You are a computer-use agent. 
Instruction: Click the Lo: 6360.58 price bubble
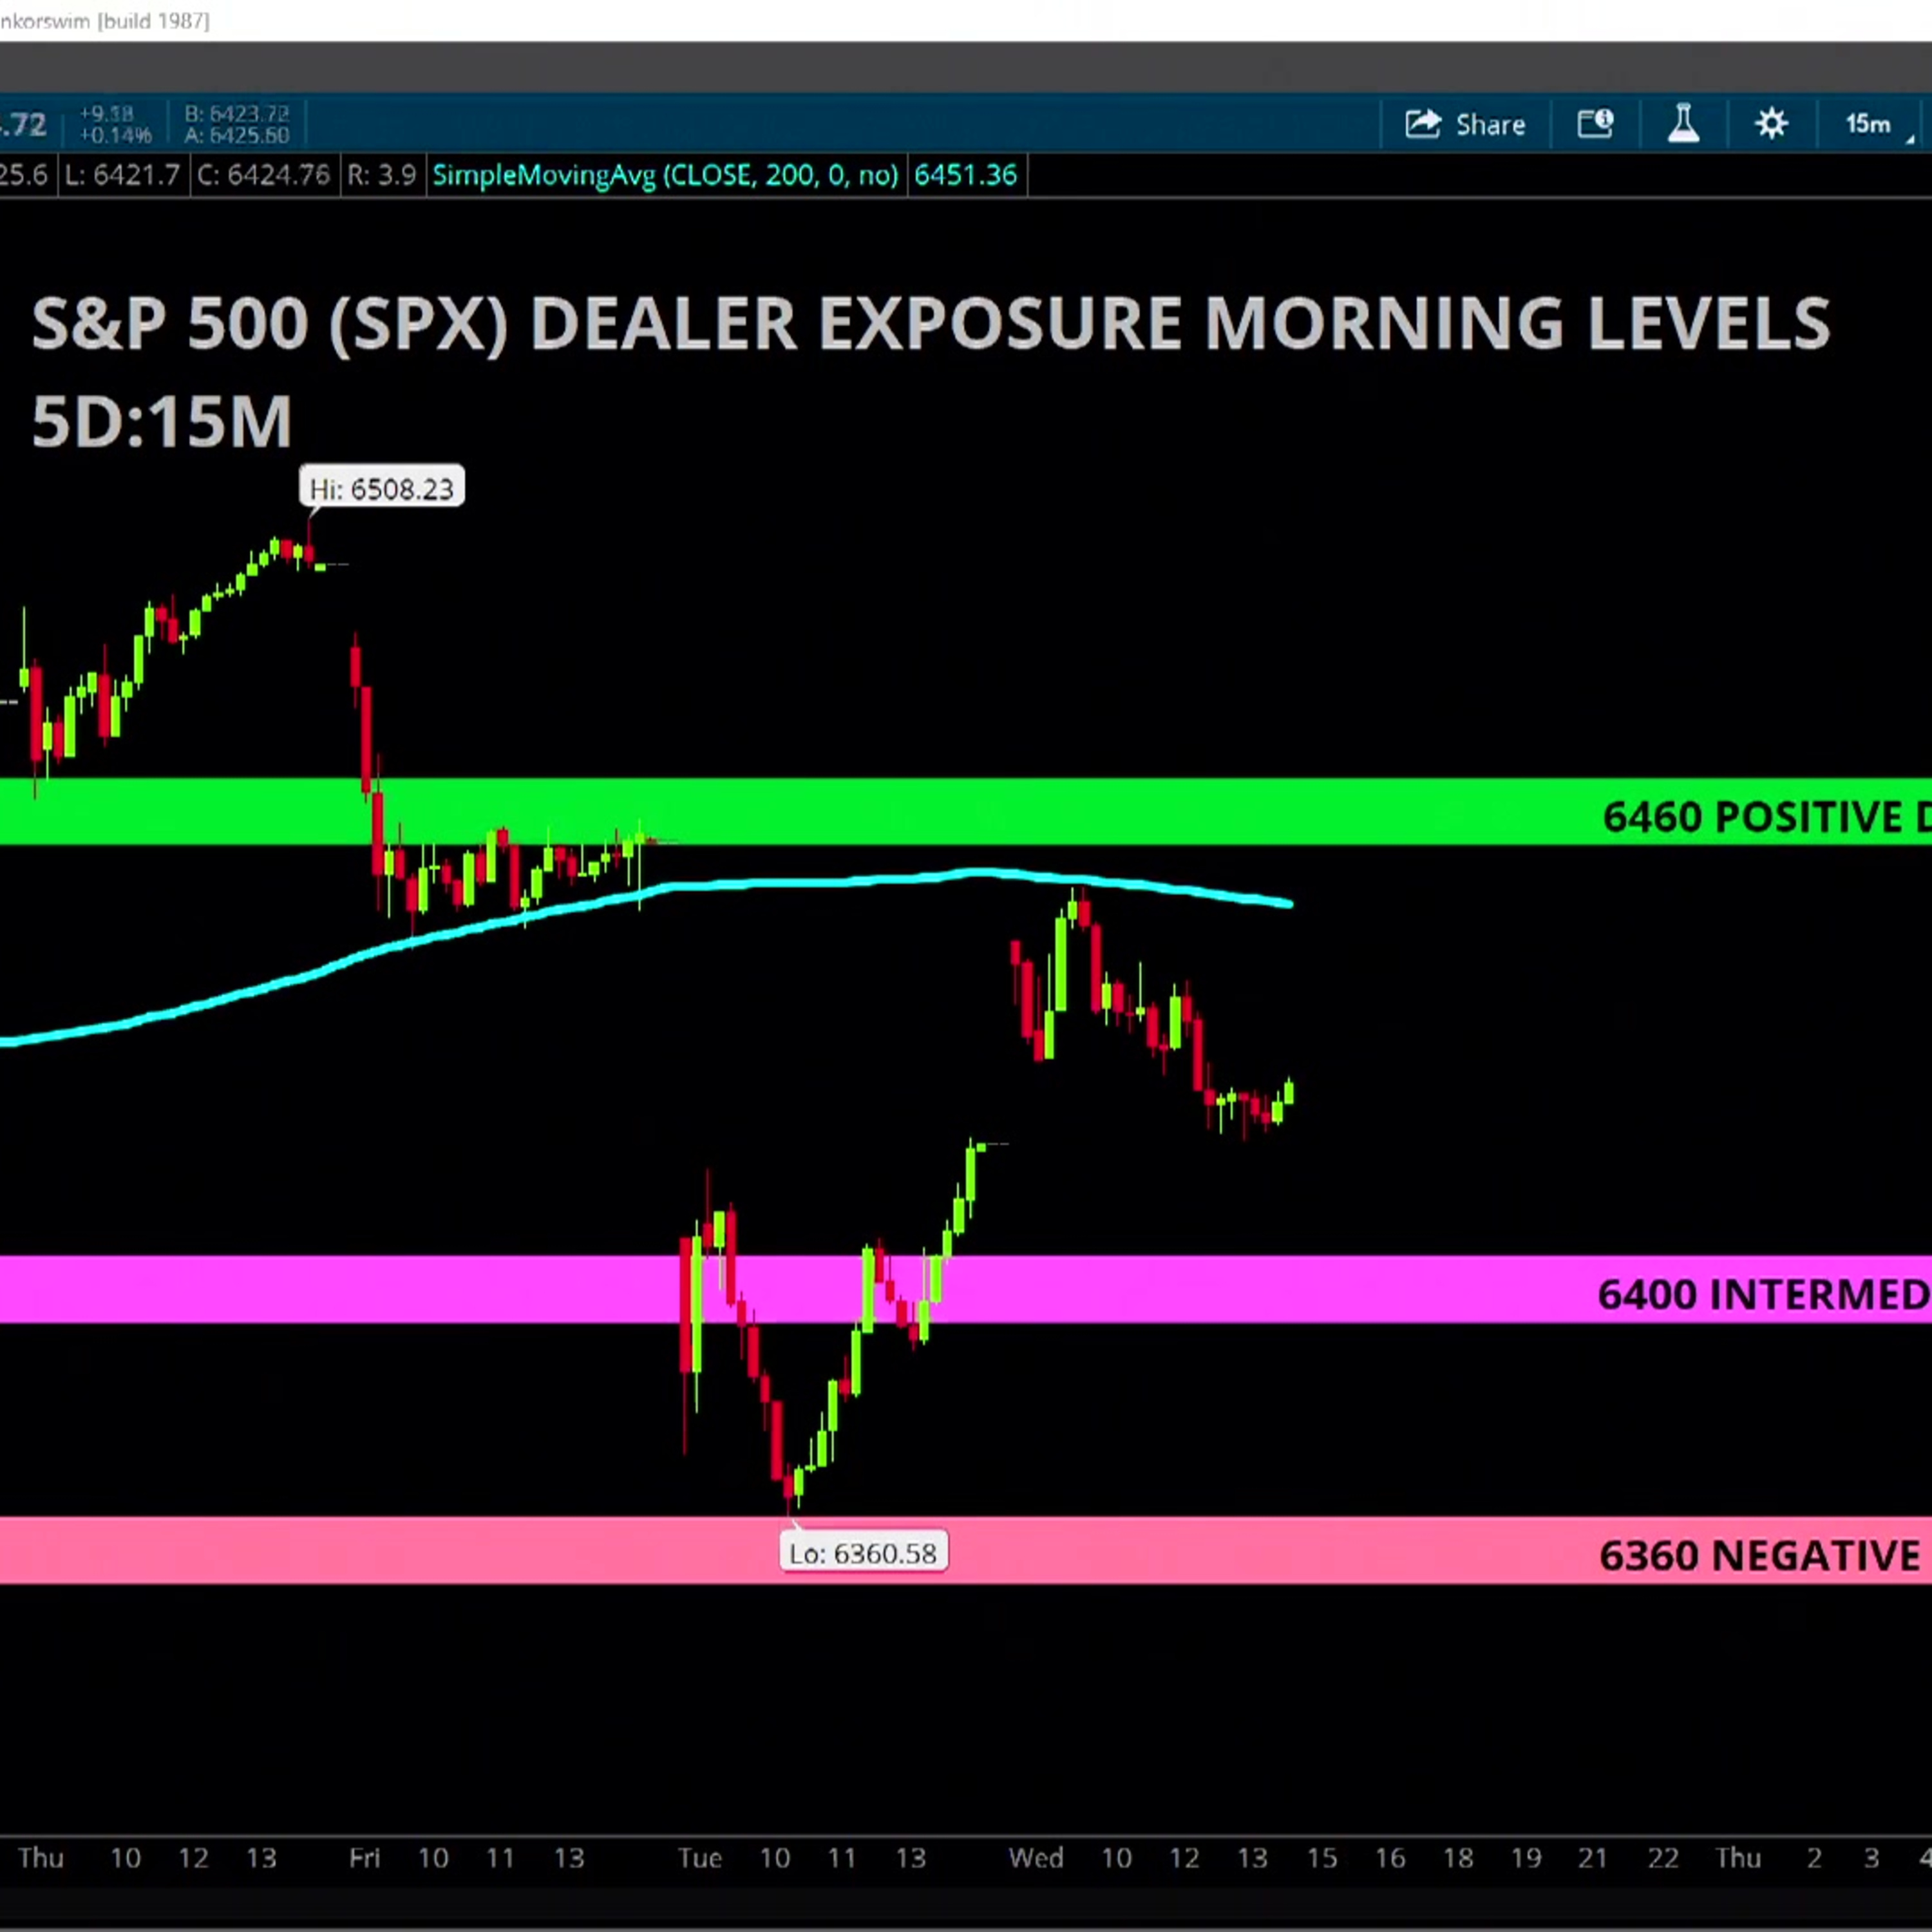pyautogui.click(x=863, y=1552)
